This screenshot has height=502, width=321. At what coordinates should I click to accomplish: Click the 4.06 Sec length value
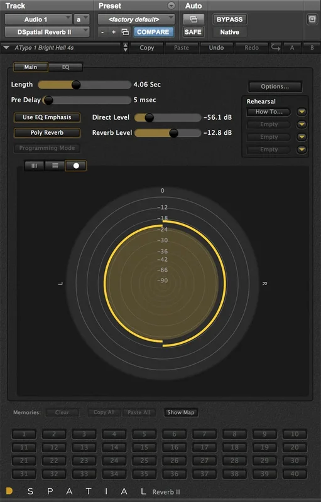[x=147, y=85]
